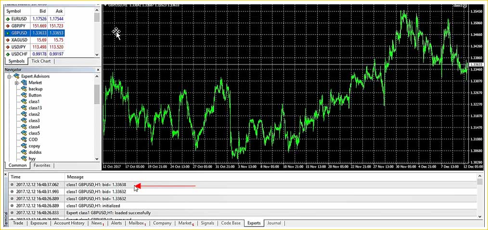Click the class5 expert advisor icon
This screenshot has width=488, height=230.
point(24,133)
